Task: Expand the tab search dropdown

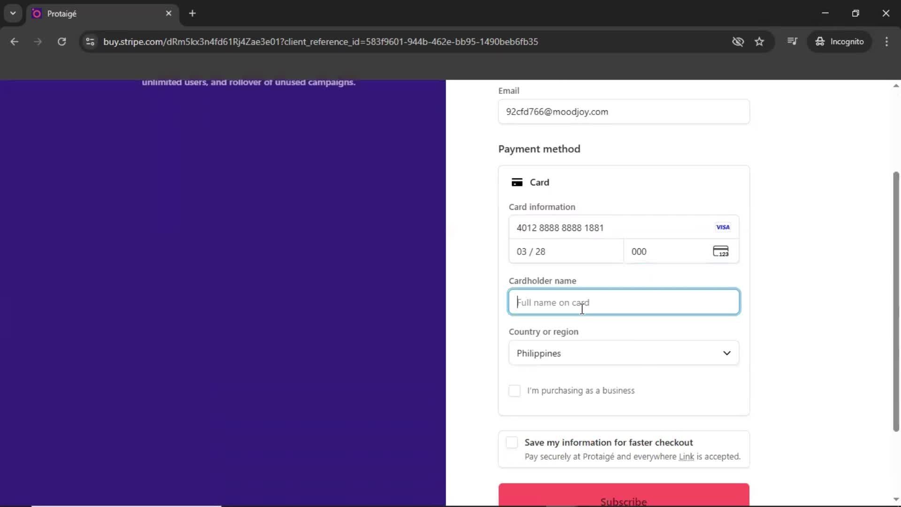Action: pyautogui.click(x=13, y=13)
